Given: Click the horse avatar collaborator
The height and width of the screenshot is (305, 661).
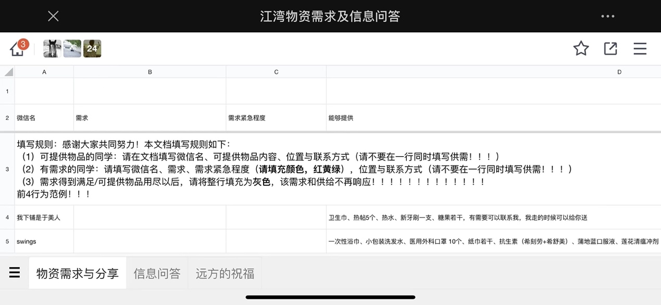Looking at the screenshot, I should point(52,48).
